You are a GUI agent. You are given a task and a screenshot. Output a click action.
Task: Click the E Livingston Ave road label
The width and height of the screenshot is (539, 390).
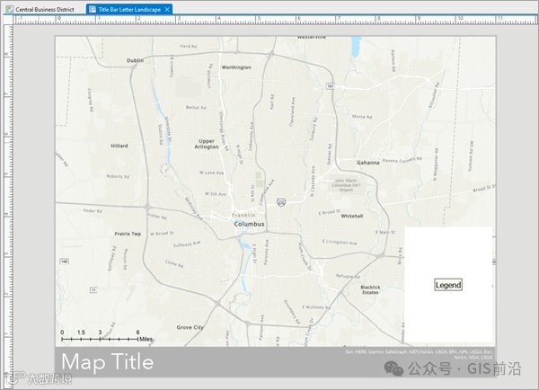pos(340,242)
